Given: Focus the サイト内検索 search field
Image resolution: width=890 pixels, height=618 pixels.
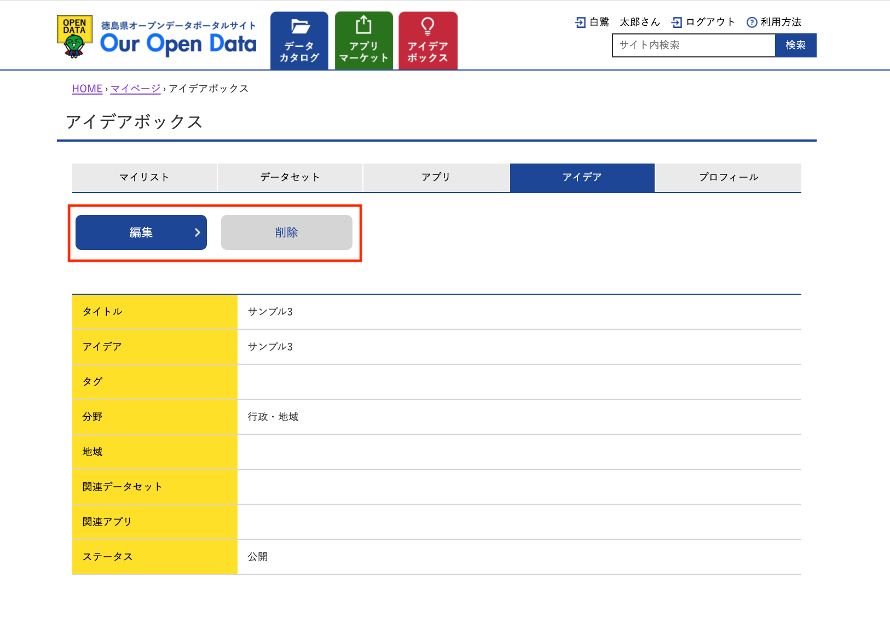Looking at the screenshot, I should 693,45.
